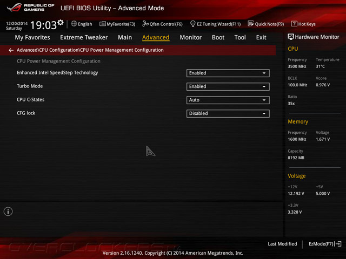Image resolution: width=346 pixels, height=259 pixels.
Task: Open the CPU C-States dropdown
Action: (x=228, y=100)
